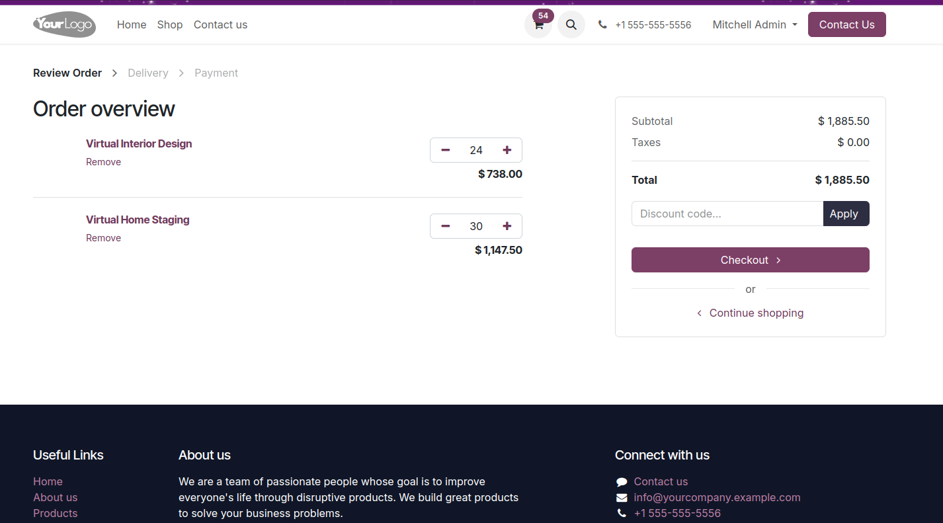
Task: Go to the Shop menu item
Action: (x=170, y=25)
